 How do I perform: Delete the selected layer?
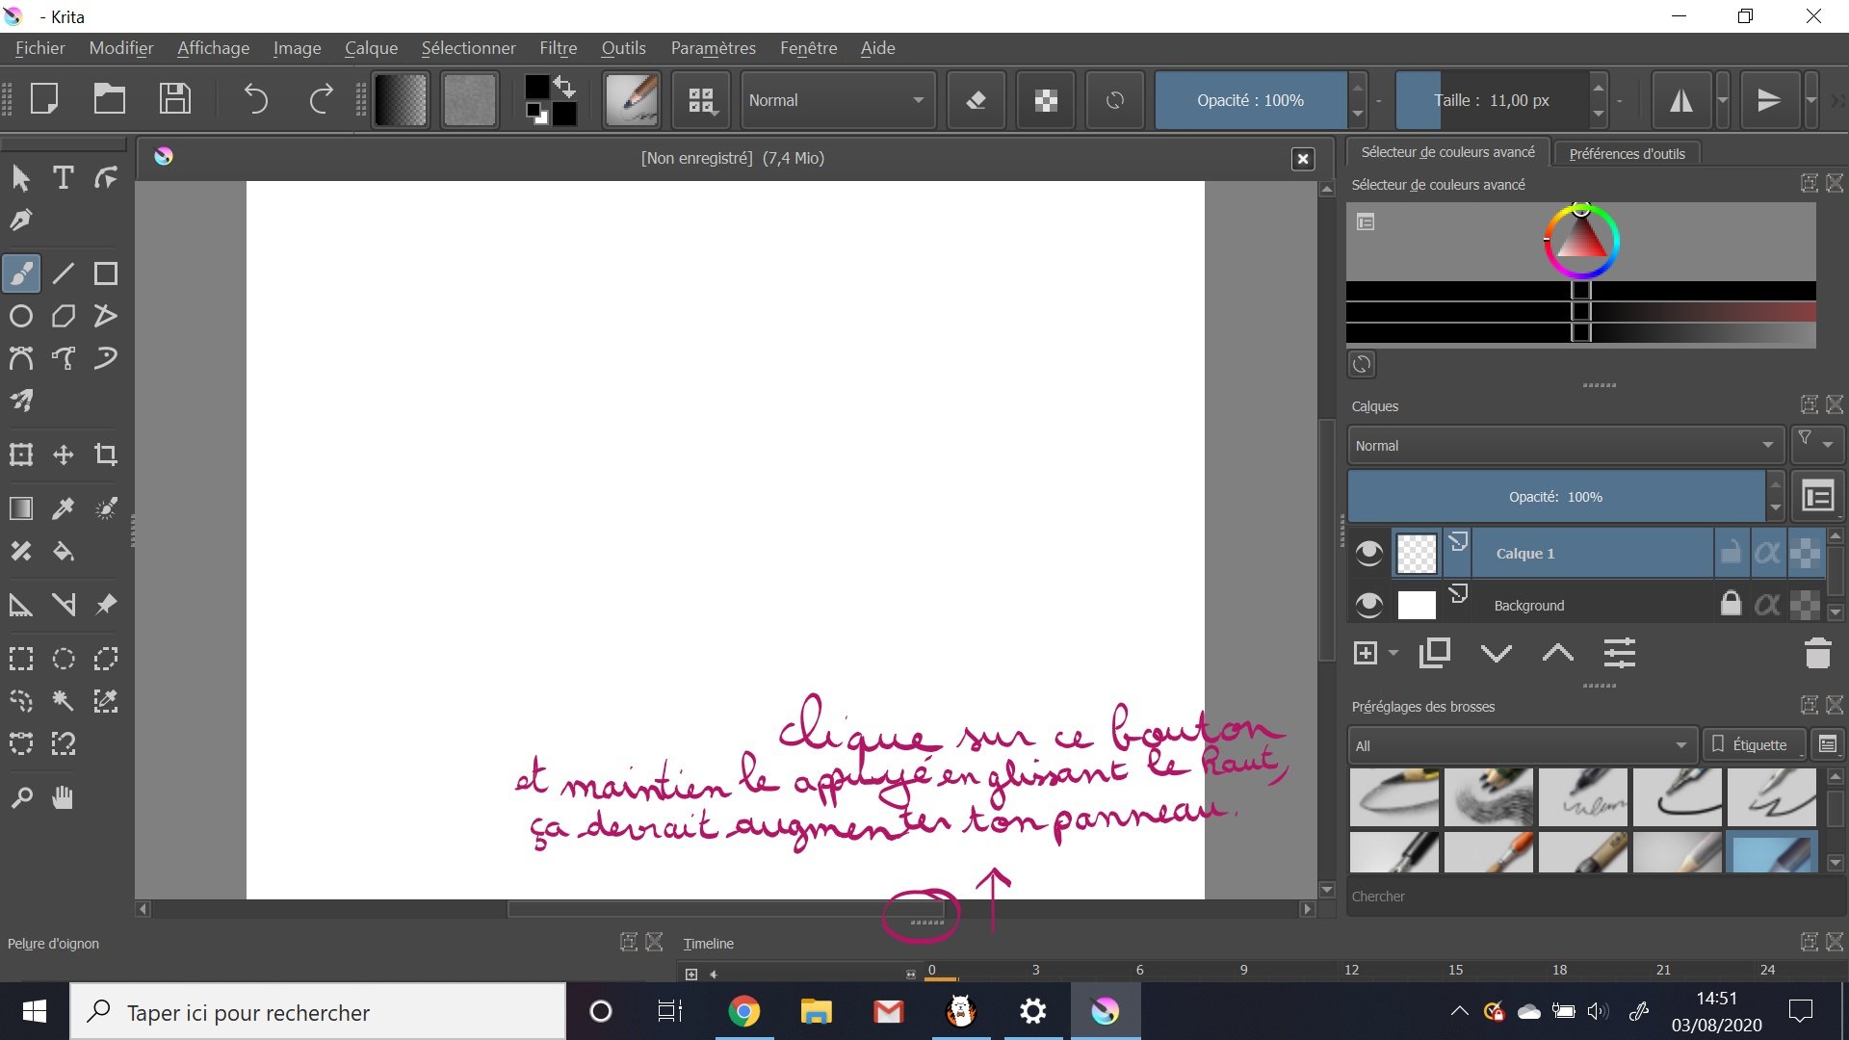1817,653
